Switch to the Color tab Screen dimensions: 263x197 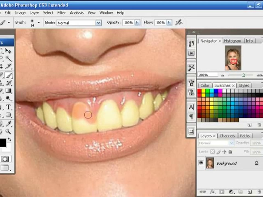click(x=205, y=85)
